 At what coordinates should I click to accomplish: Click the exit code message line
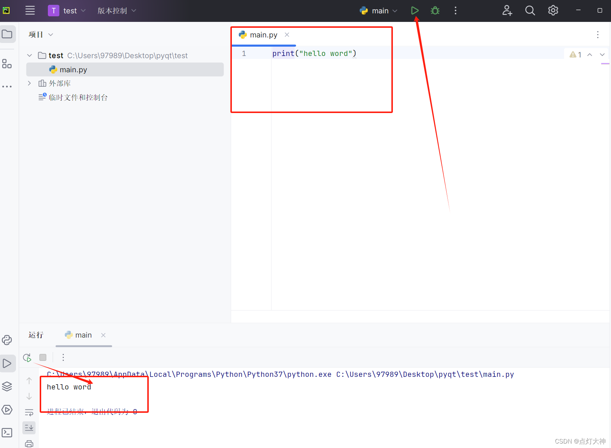pyautogui.click(x=92, y=411)
